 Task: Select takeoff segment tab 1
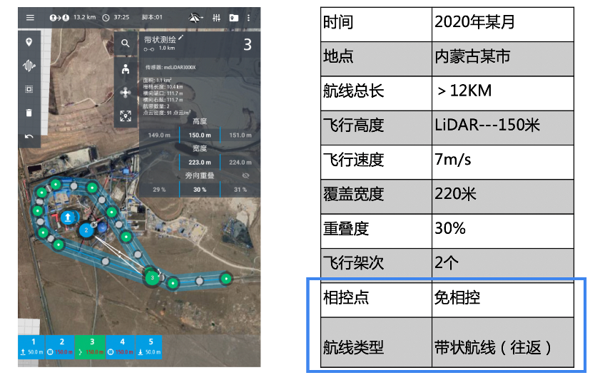pos(33,346)
